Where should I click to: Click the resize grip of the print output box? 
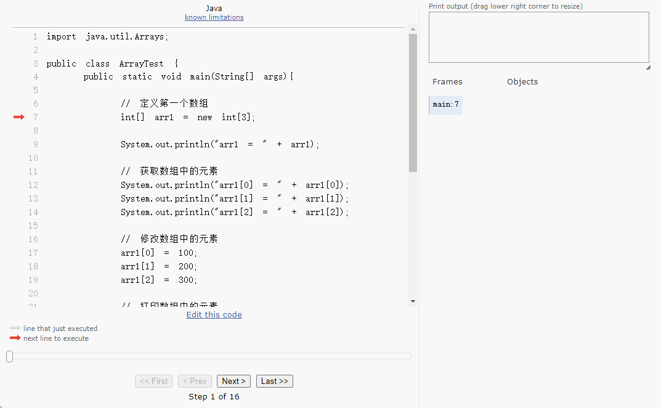click(647, 67)
